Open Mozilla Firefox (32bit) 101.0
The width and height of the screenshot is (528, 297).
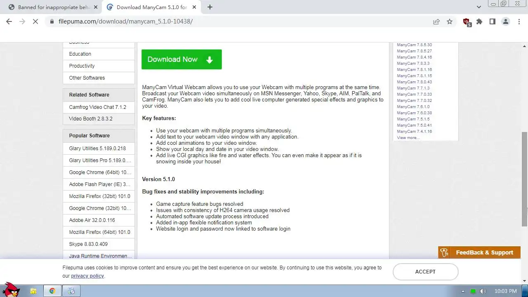click(x=99, y=196)
